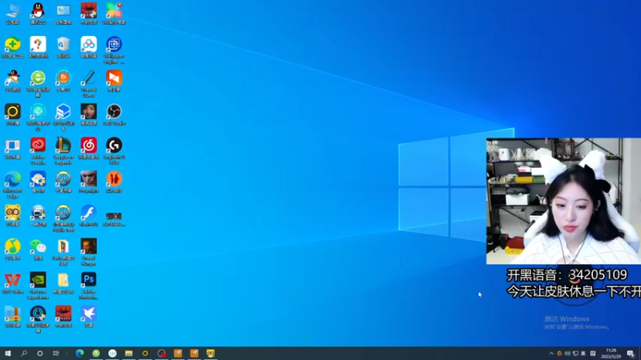Launch the woman's portrait game icon beside OBS
The image size is (641, 360).
tap(89, 114)
